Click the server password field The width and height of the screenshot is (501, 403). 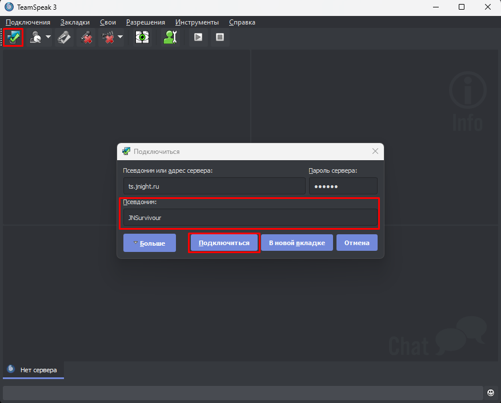(343, 186)
